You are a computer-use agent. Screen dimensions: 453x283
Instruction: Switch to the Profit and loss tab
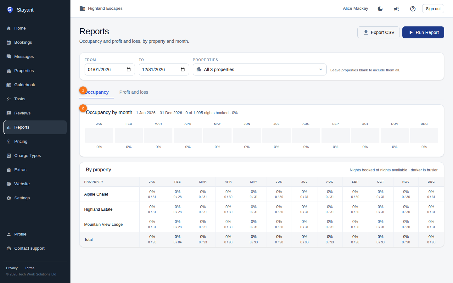pyautogui.click(x=134, y=92)
